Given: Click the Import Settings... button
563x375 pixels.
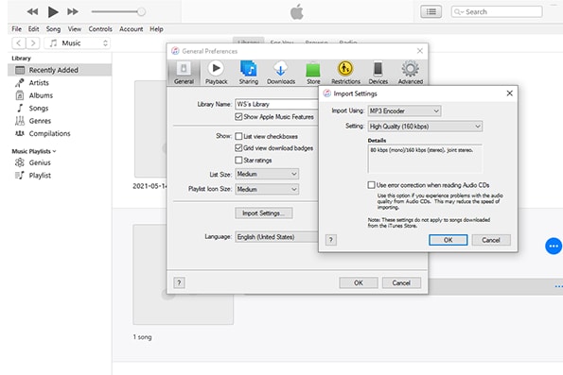Looking at the screenshot, I should pyautogui.click(x=264, y=213).
